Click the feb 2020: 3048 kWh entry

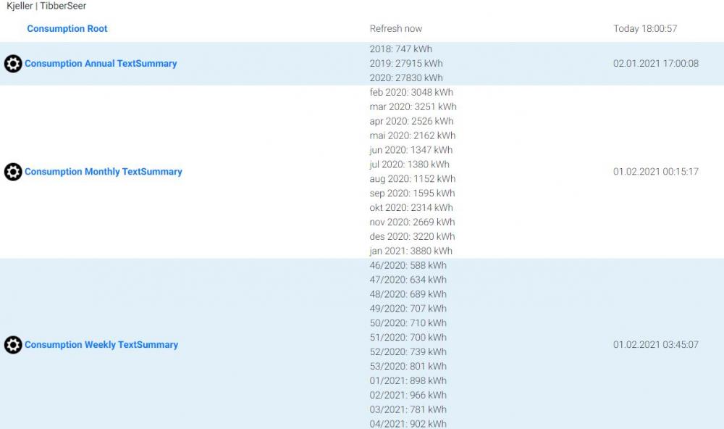[x=411, y=92]
